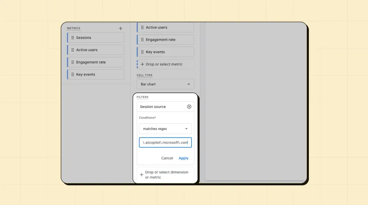Select Engagement rate in the Metrics list
This screenshot has width=368, height=205.
tap(96, 62)
